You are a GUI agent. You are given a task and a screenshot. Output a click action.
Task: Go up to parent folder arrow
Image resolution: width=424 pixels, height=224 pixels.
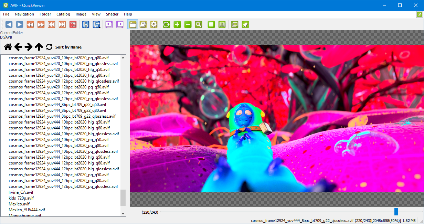click(39, 47)
